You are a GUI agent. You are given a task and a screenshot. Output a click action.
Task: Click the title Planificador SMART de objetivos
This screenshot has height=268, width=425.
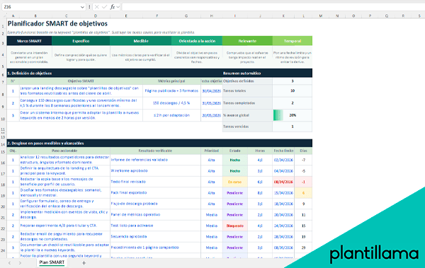pyautogui.click(x=57, y=23)
